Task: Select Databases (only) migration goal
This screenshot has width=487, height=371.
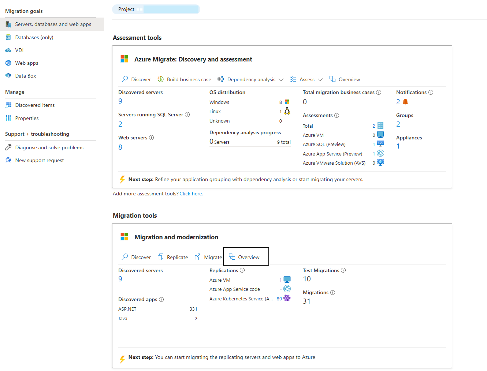Action: pos(34,37)
